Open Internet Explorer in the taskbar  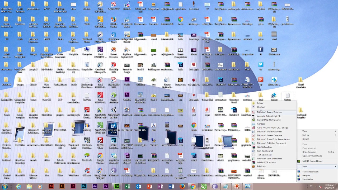18,186
